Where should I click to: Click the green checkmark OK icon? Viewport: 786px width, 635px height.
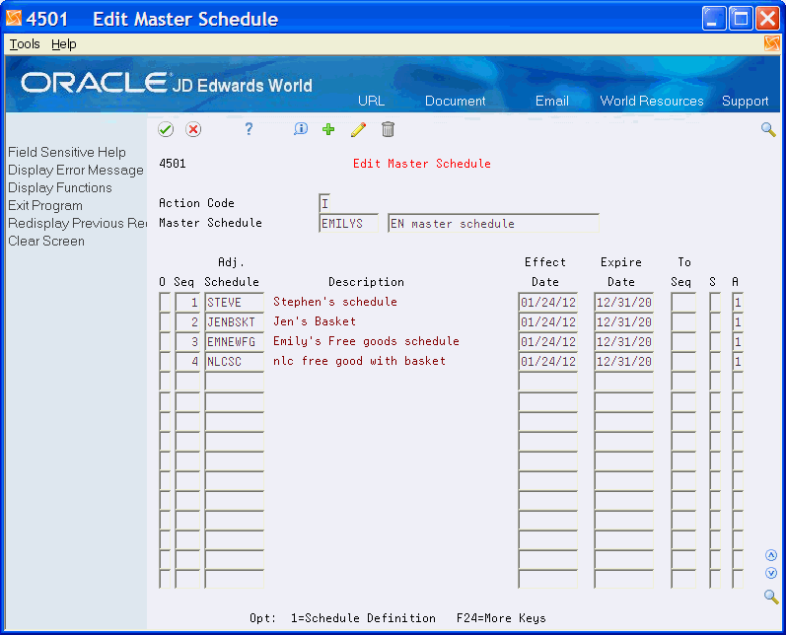pyautogui.click(x=166, y=130)
